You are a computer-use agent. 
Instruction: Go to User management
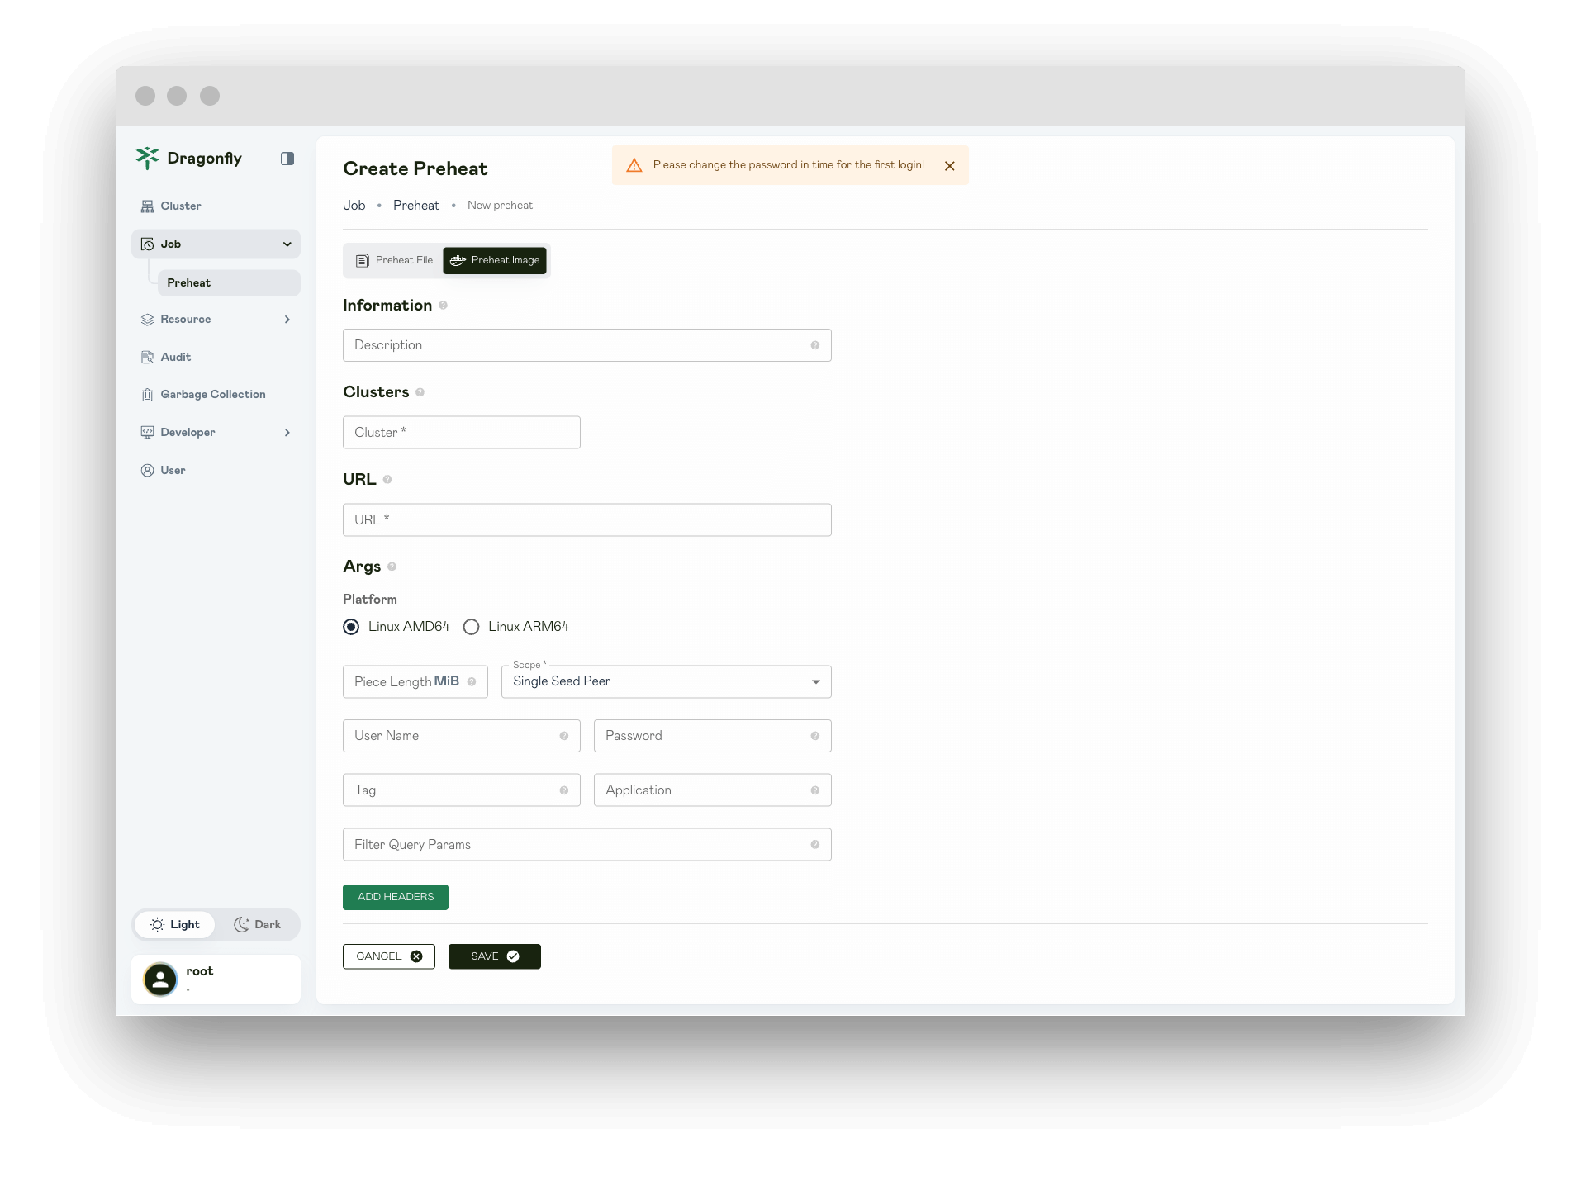click(x=173, y=470)
